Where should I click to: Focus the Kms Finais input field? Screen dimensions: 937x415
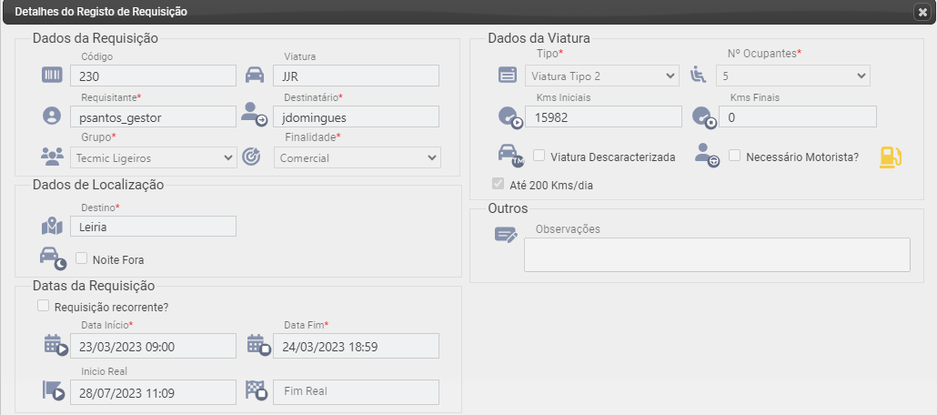pos(797,116)
